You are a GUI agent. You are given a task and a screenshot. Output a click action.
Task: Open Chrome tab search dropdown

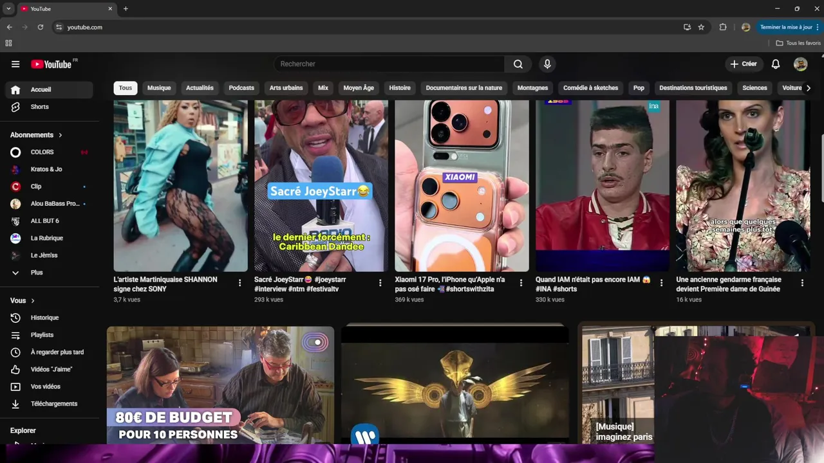[x=8, y=9]
